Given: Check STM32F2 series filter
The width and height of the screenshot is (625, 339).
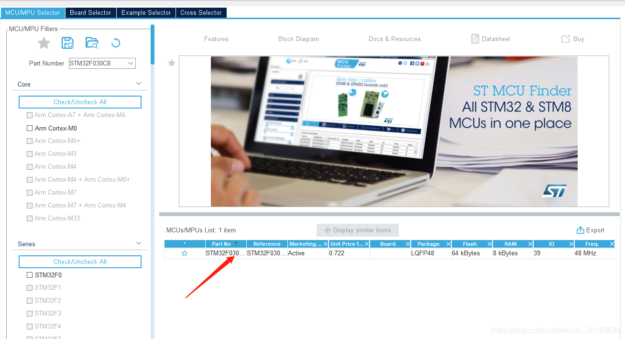Looking at the screenshot, I should [30, 301].
